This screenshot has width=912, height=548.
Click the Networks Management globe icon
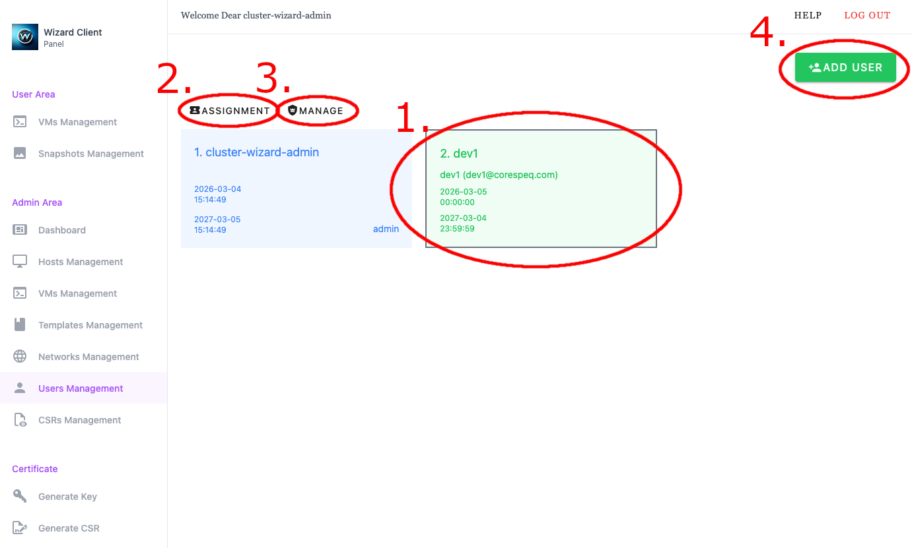click(x=20, y=357)
